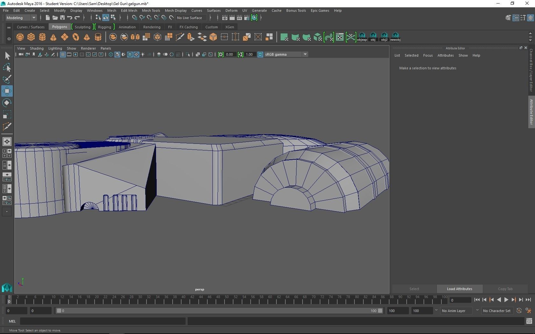
Task: Toggle the color management ON button
Action: click(260, 54)
